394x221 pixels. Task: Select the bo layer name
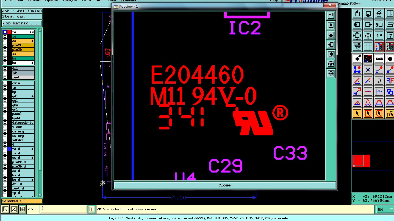[23, 63]
